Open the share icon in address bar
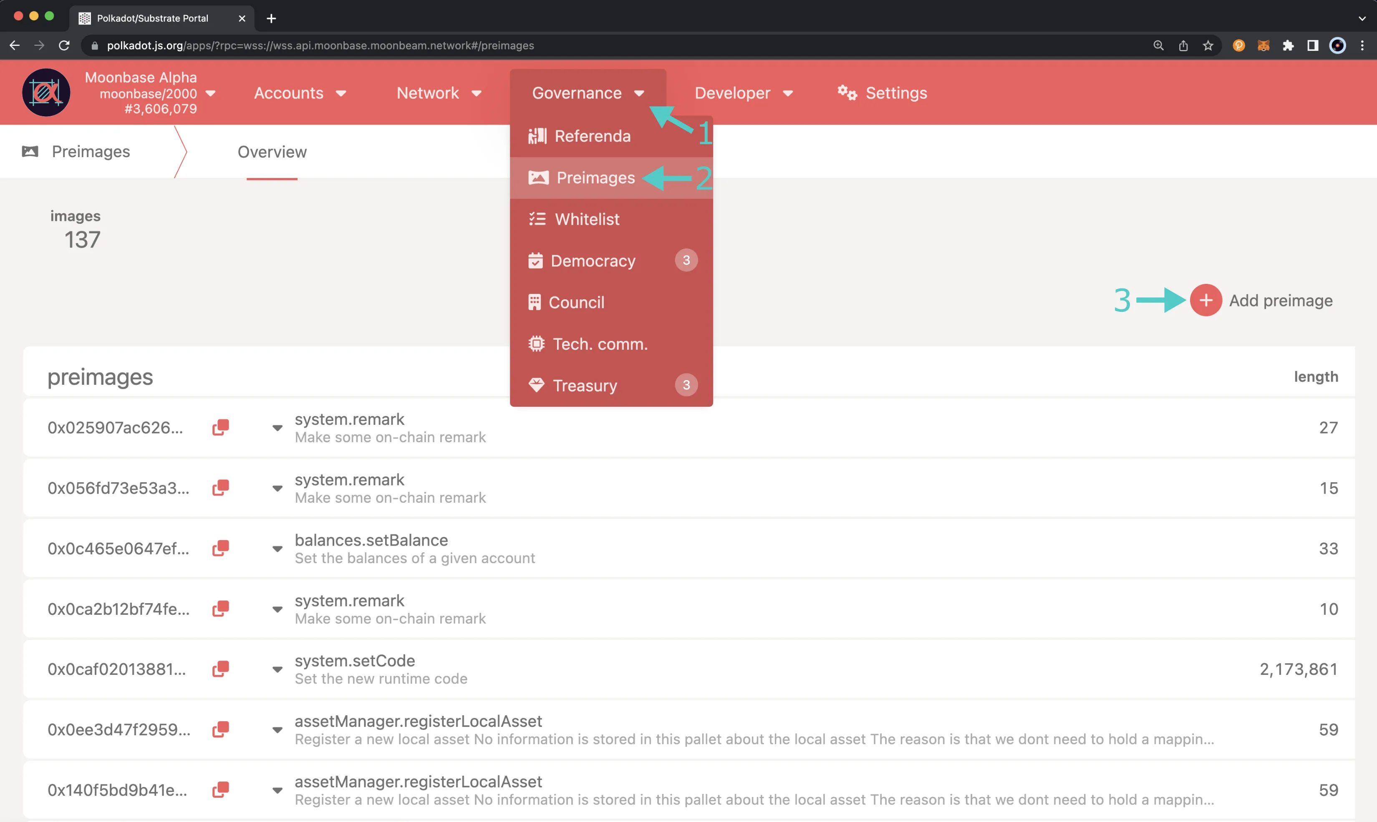This screenshot has width=1377, height=822. click(x=1183, y=45)
